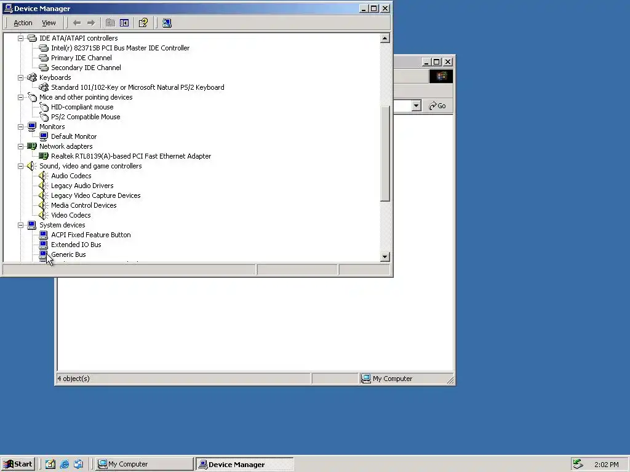Select HID-compliant mouse
The width and height of the screenshot is (630, 472).
(x=82, y=107)
